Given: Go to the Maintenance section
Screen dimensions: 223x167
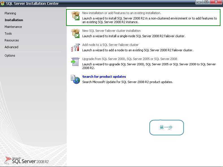Looking at the screenshot, I should (x=13, y=27).
